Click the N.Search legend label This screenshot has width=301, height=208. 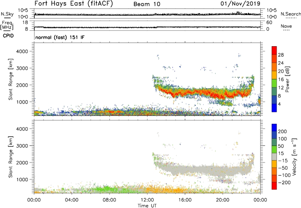tap(290, 14)
